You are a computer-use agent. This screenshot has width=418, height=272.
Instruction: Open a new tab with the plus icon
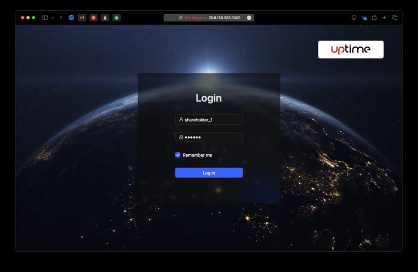click(384, 17)
